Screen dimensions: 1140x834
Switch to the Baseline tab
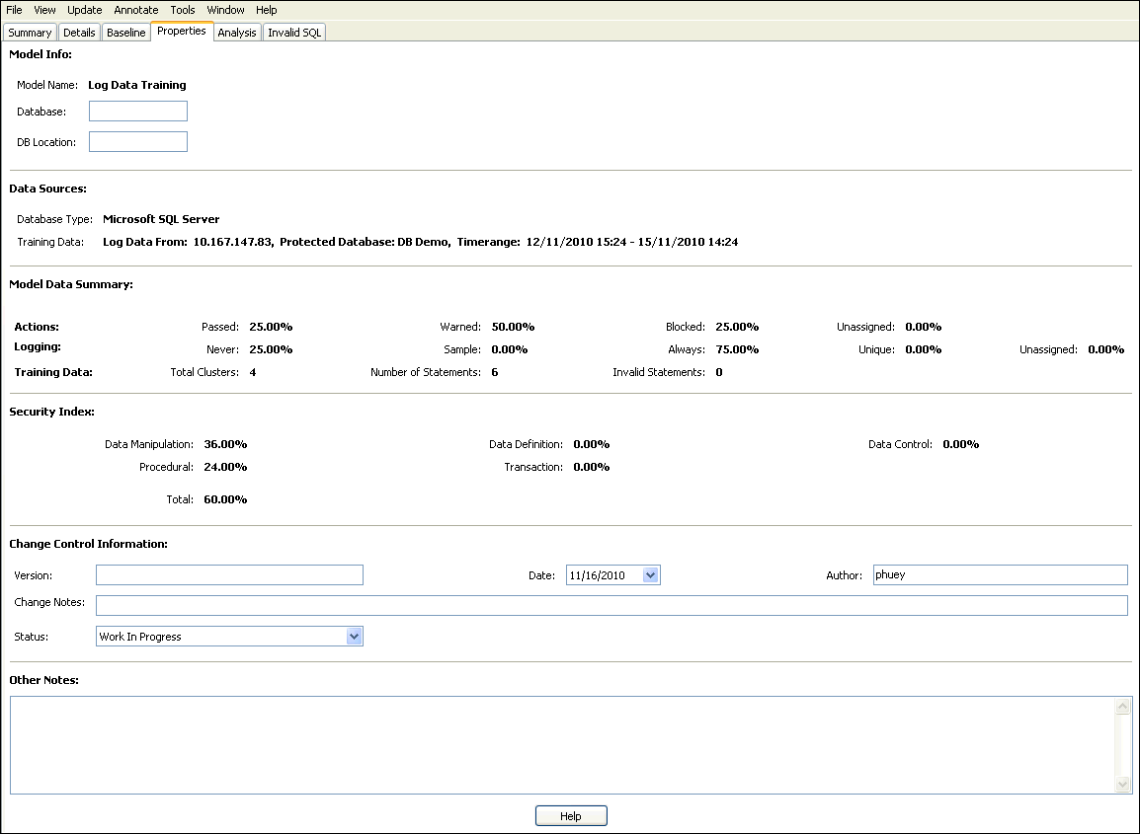[125, 33]
